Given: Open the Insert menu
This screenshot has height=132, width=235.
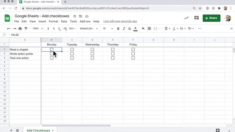Looking at the screenshot, I should [x=42, y=21].
